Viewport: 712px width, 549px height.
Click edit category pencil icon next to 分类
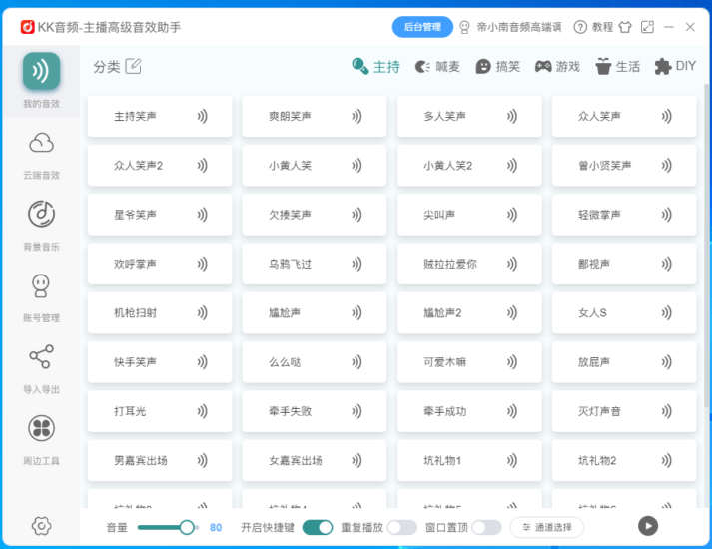[134, 66]
